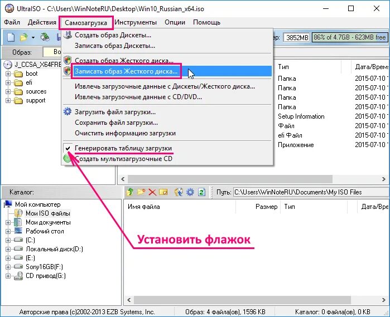This screenshot has width=390, height=317.
Task: Choose Записать образ Жесткого диска
Action: 167,71
